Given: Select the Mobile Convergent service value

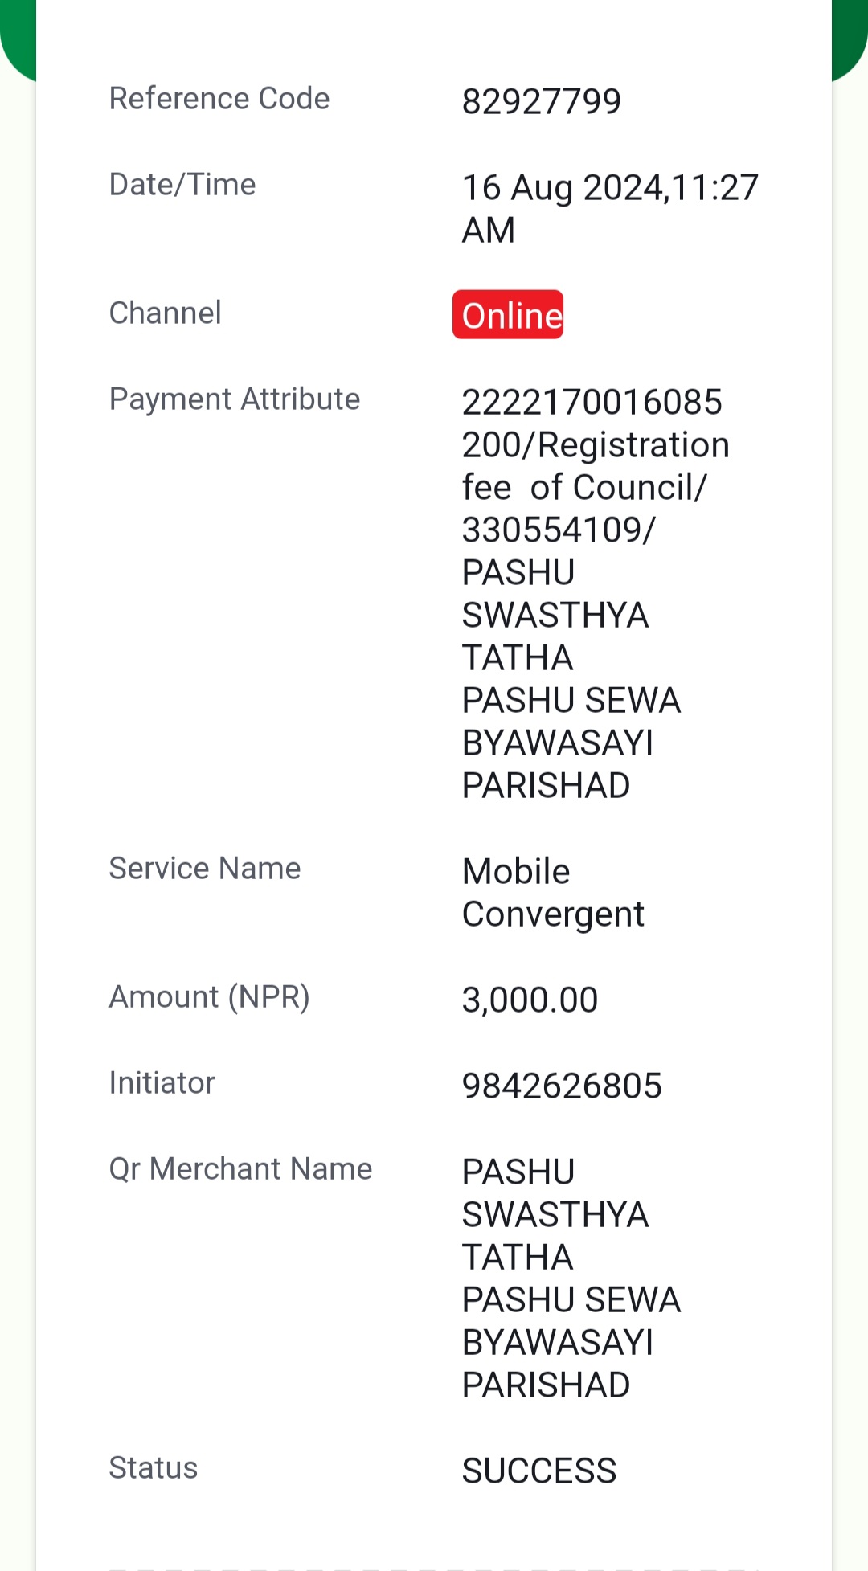Looking at the screenshot, I should [x=553, y=893].
